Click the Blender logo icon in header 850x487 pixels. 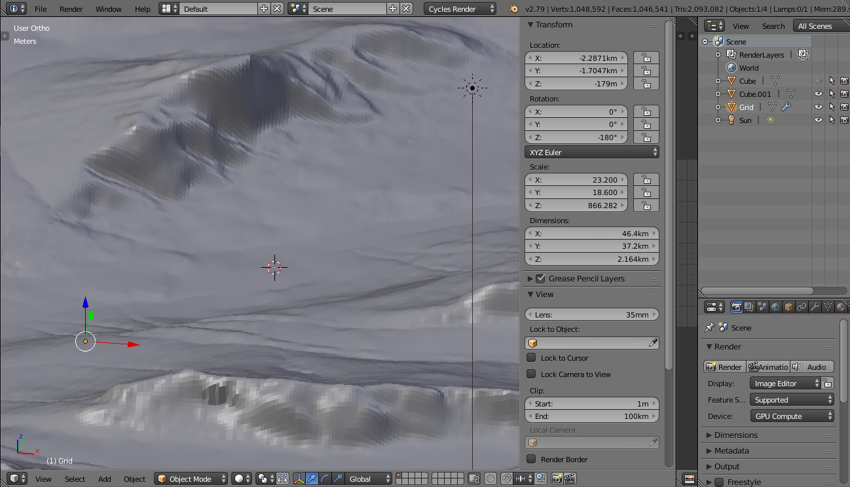tap(513, 9)
